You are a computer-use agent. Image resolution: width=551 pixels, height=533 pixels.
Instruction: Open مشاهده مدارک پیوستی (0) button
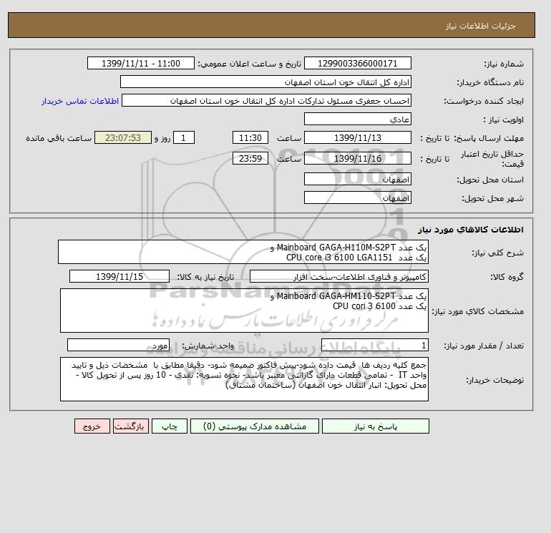pos(255,426)
